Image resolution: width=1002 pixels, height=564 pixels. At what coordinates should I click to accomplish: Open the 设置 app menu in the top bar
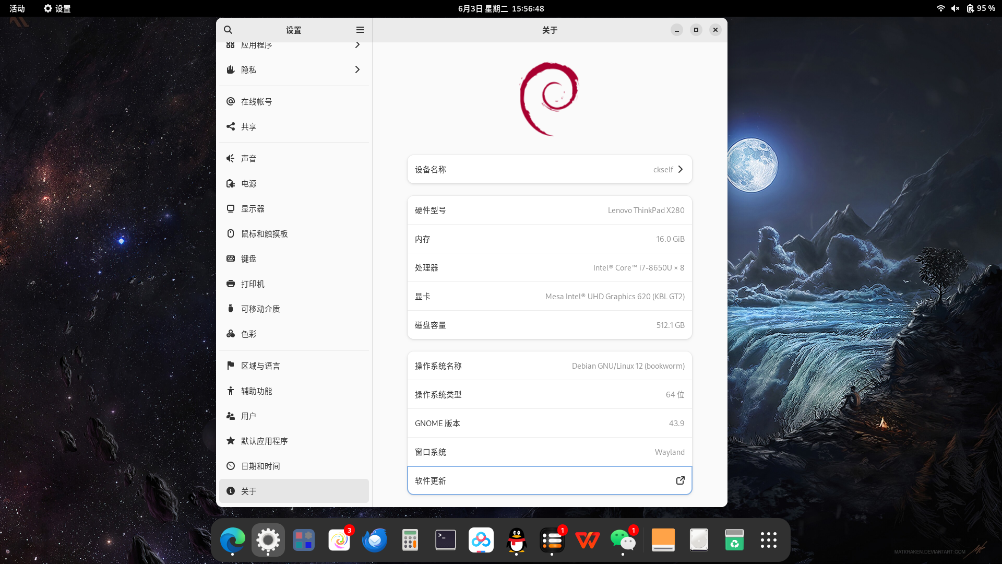pyautogui.click(x=57, y=8)
